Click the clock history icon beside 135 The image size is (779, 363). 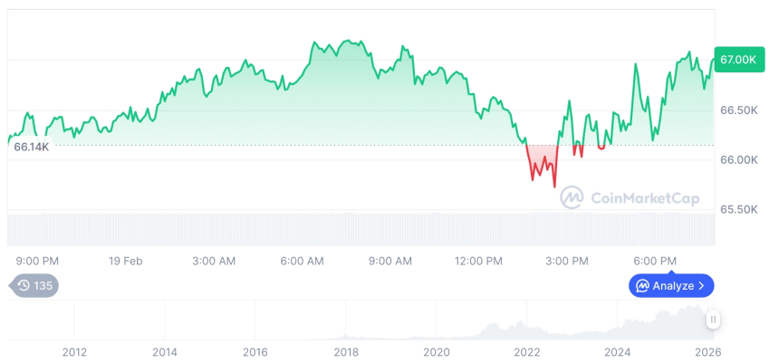coord(24,286)
